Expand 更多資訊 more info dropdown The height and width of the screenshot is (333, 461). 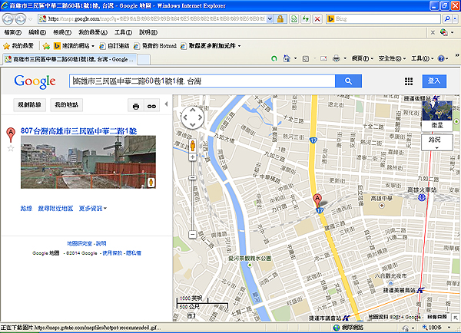pyautogui.click(x=93, y=209)
